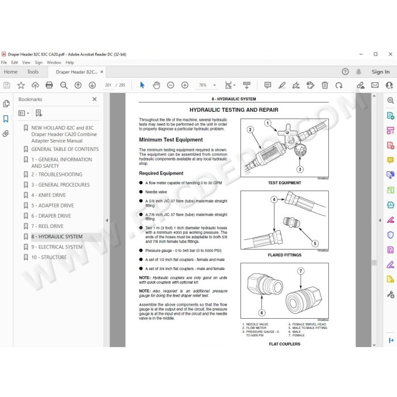
Task: Open the find text magnifier
Action: pos(64,85)
